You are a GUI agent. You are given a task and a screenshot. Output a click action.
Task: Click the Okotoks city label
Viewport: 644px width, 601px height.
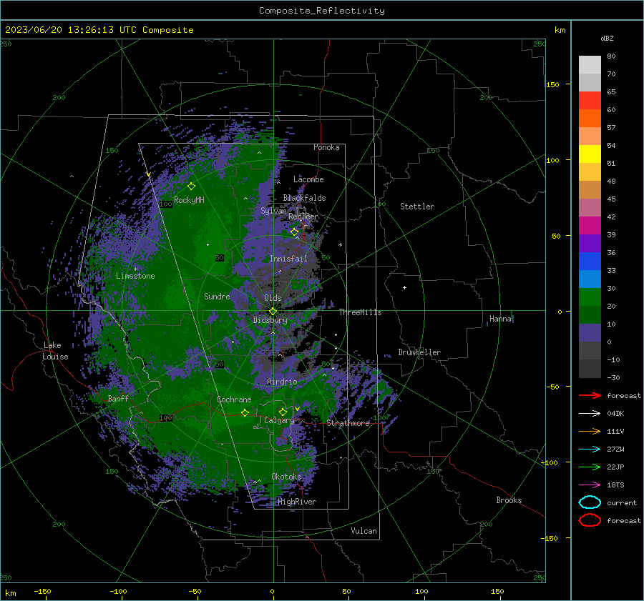coord(286,477)
